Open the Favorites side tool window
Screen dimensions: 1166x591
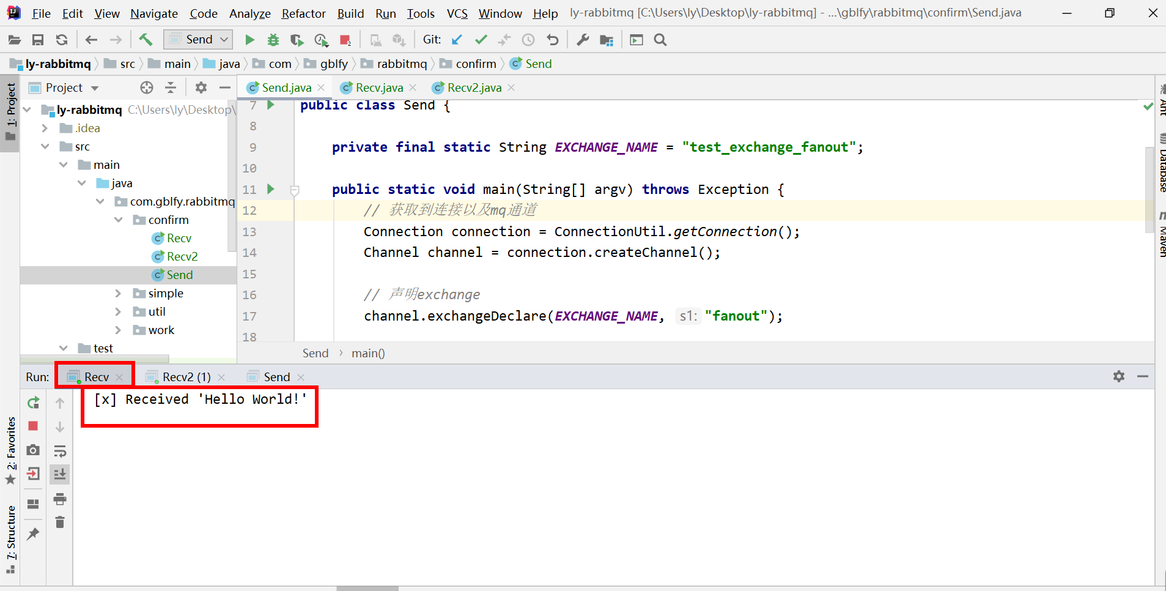[x=10, y=450]
